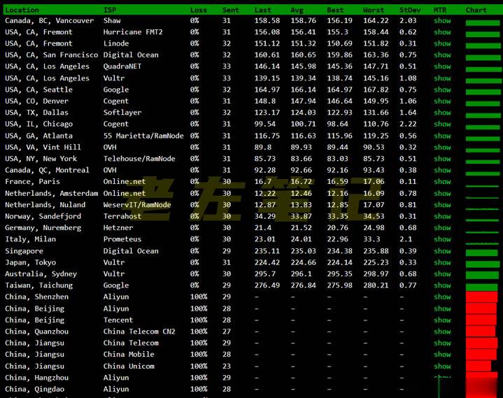Open MTR for Cogent Chicago

coord(442,124)
